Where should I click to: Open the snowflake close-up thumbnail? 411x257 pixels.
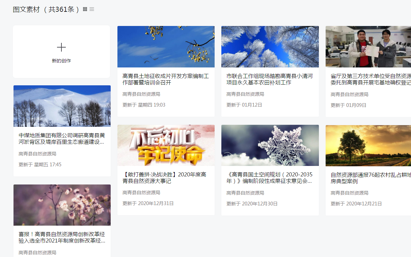[270, 145]
